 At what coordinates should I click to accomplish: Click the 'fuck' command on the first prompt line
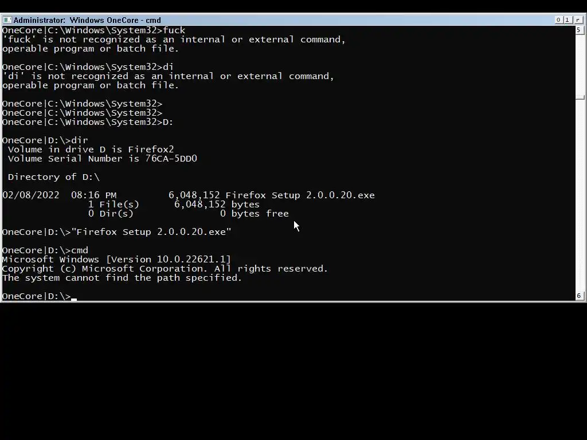click(174, 30)
